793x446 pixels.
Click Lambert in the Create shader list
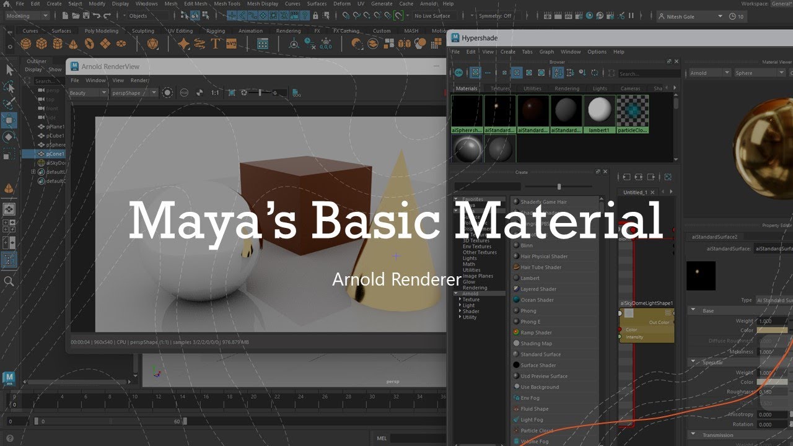[x=530, y=278]
